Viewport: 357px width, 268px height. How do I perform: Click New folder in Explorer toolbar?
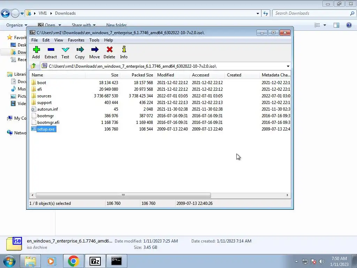click(x=116, y=25)
